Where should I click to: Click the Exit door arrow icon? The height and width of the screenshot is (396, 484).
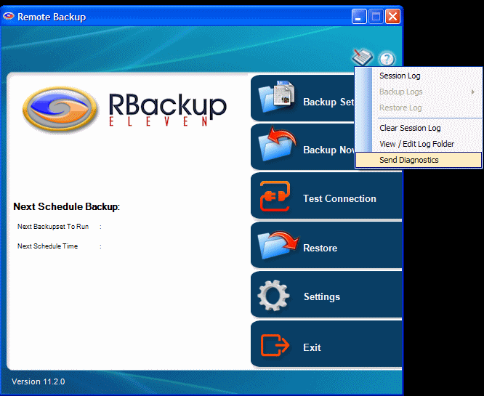coord(275,346)
